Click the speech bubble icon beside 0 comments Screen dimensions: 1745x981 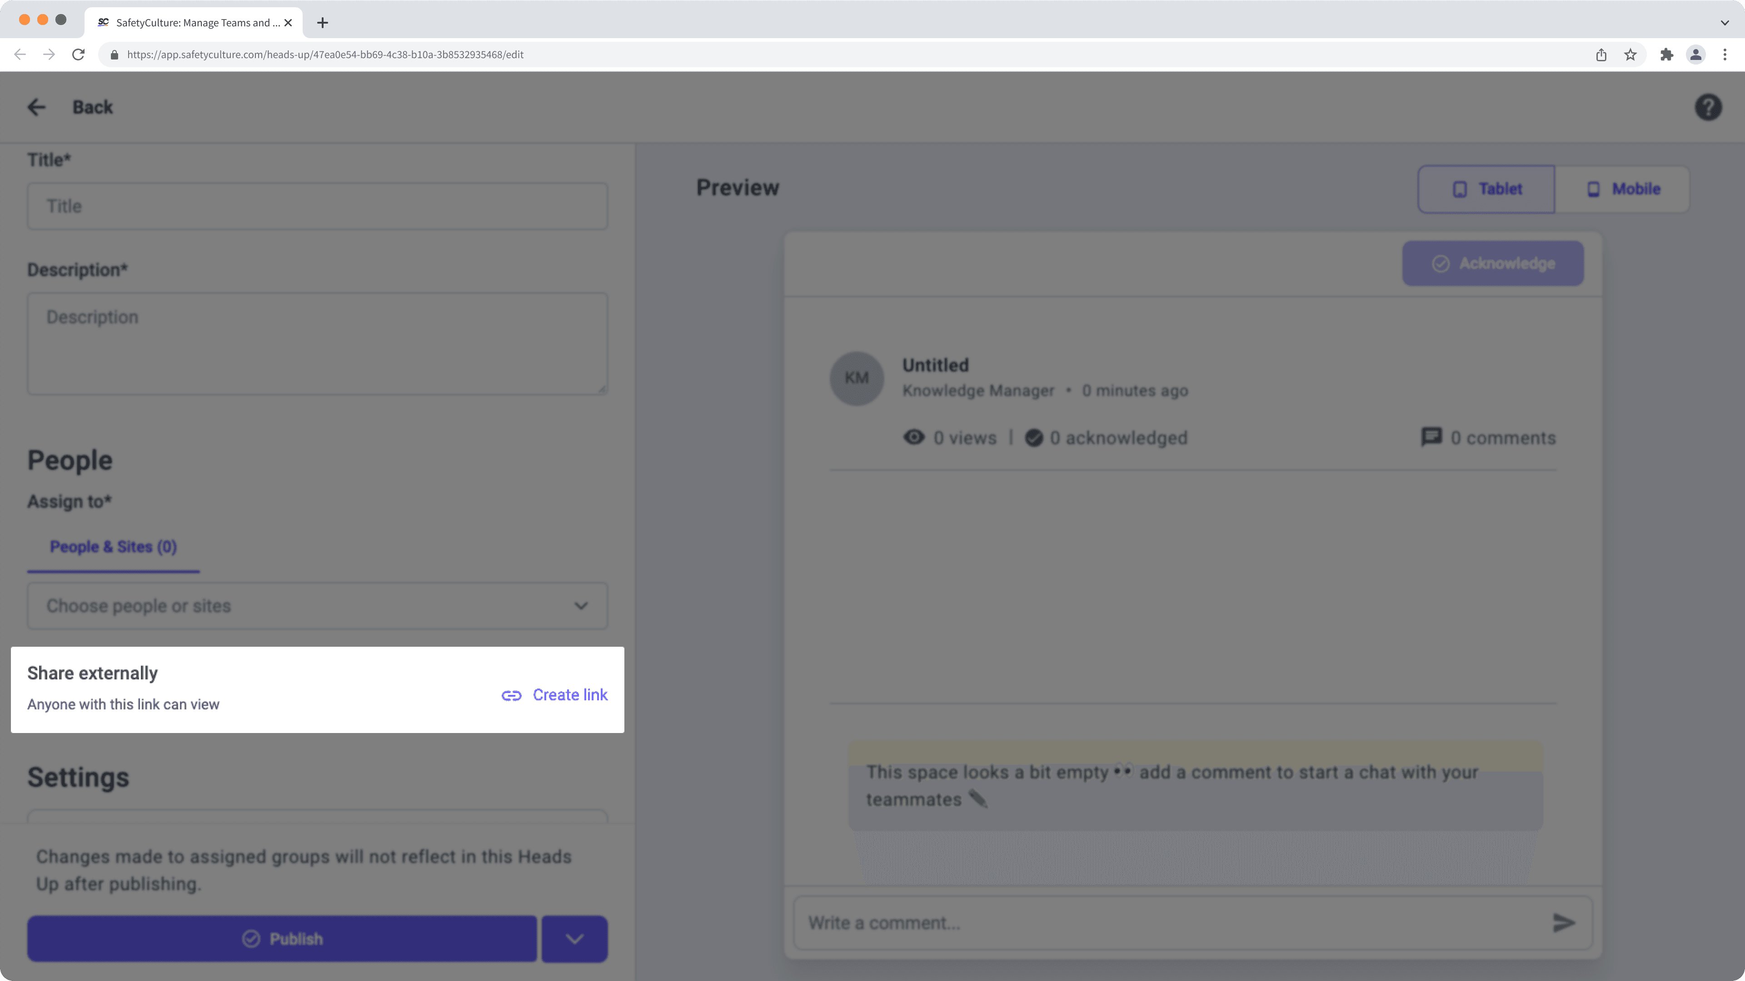click(1431, 436)
